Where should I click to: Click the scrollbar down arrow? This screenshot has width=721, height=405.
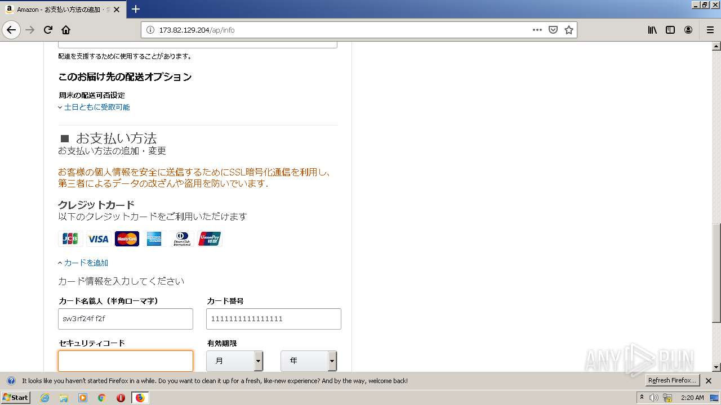(716, 367)
